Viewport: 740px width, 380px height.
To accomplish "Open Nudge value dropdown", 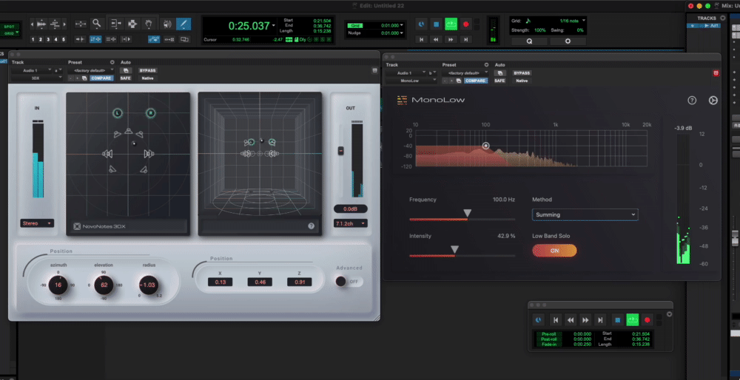I will point(402,33).
